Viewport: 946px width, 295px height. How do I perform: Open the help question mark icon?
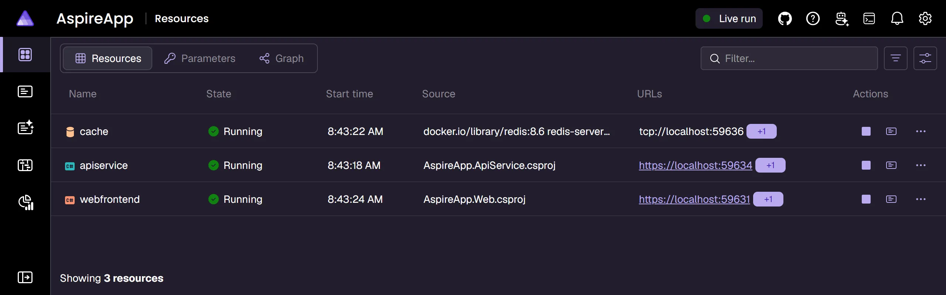(813, 18)
